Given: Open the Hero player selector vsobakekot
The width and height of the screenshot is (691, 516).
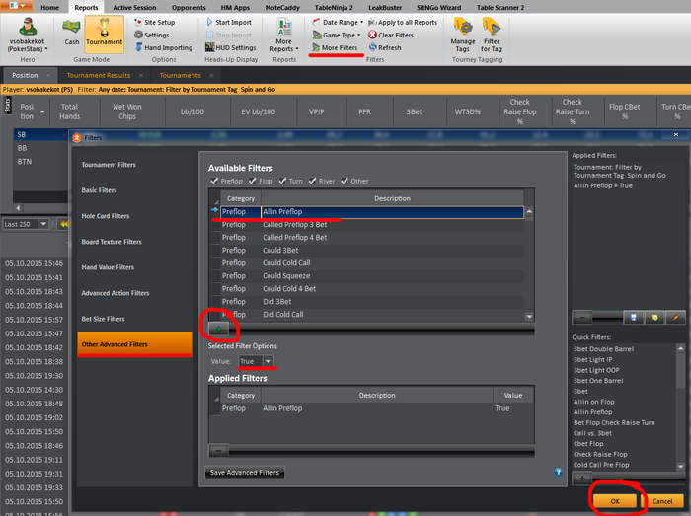Looking at the screenshot, I should click(x=28, y=36).
